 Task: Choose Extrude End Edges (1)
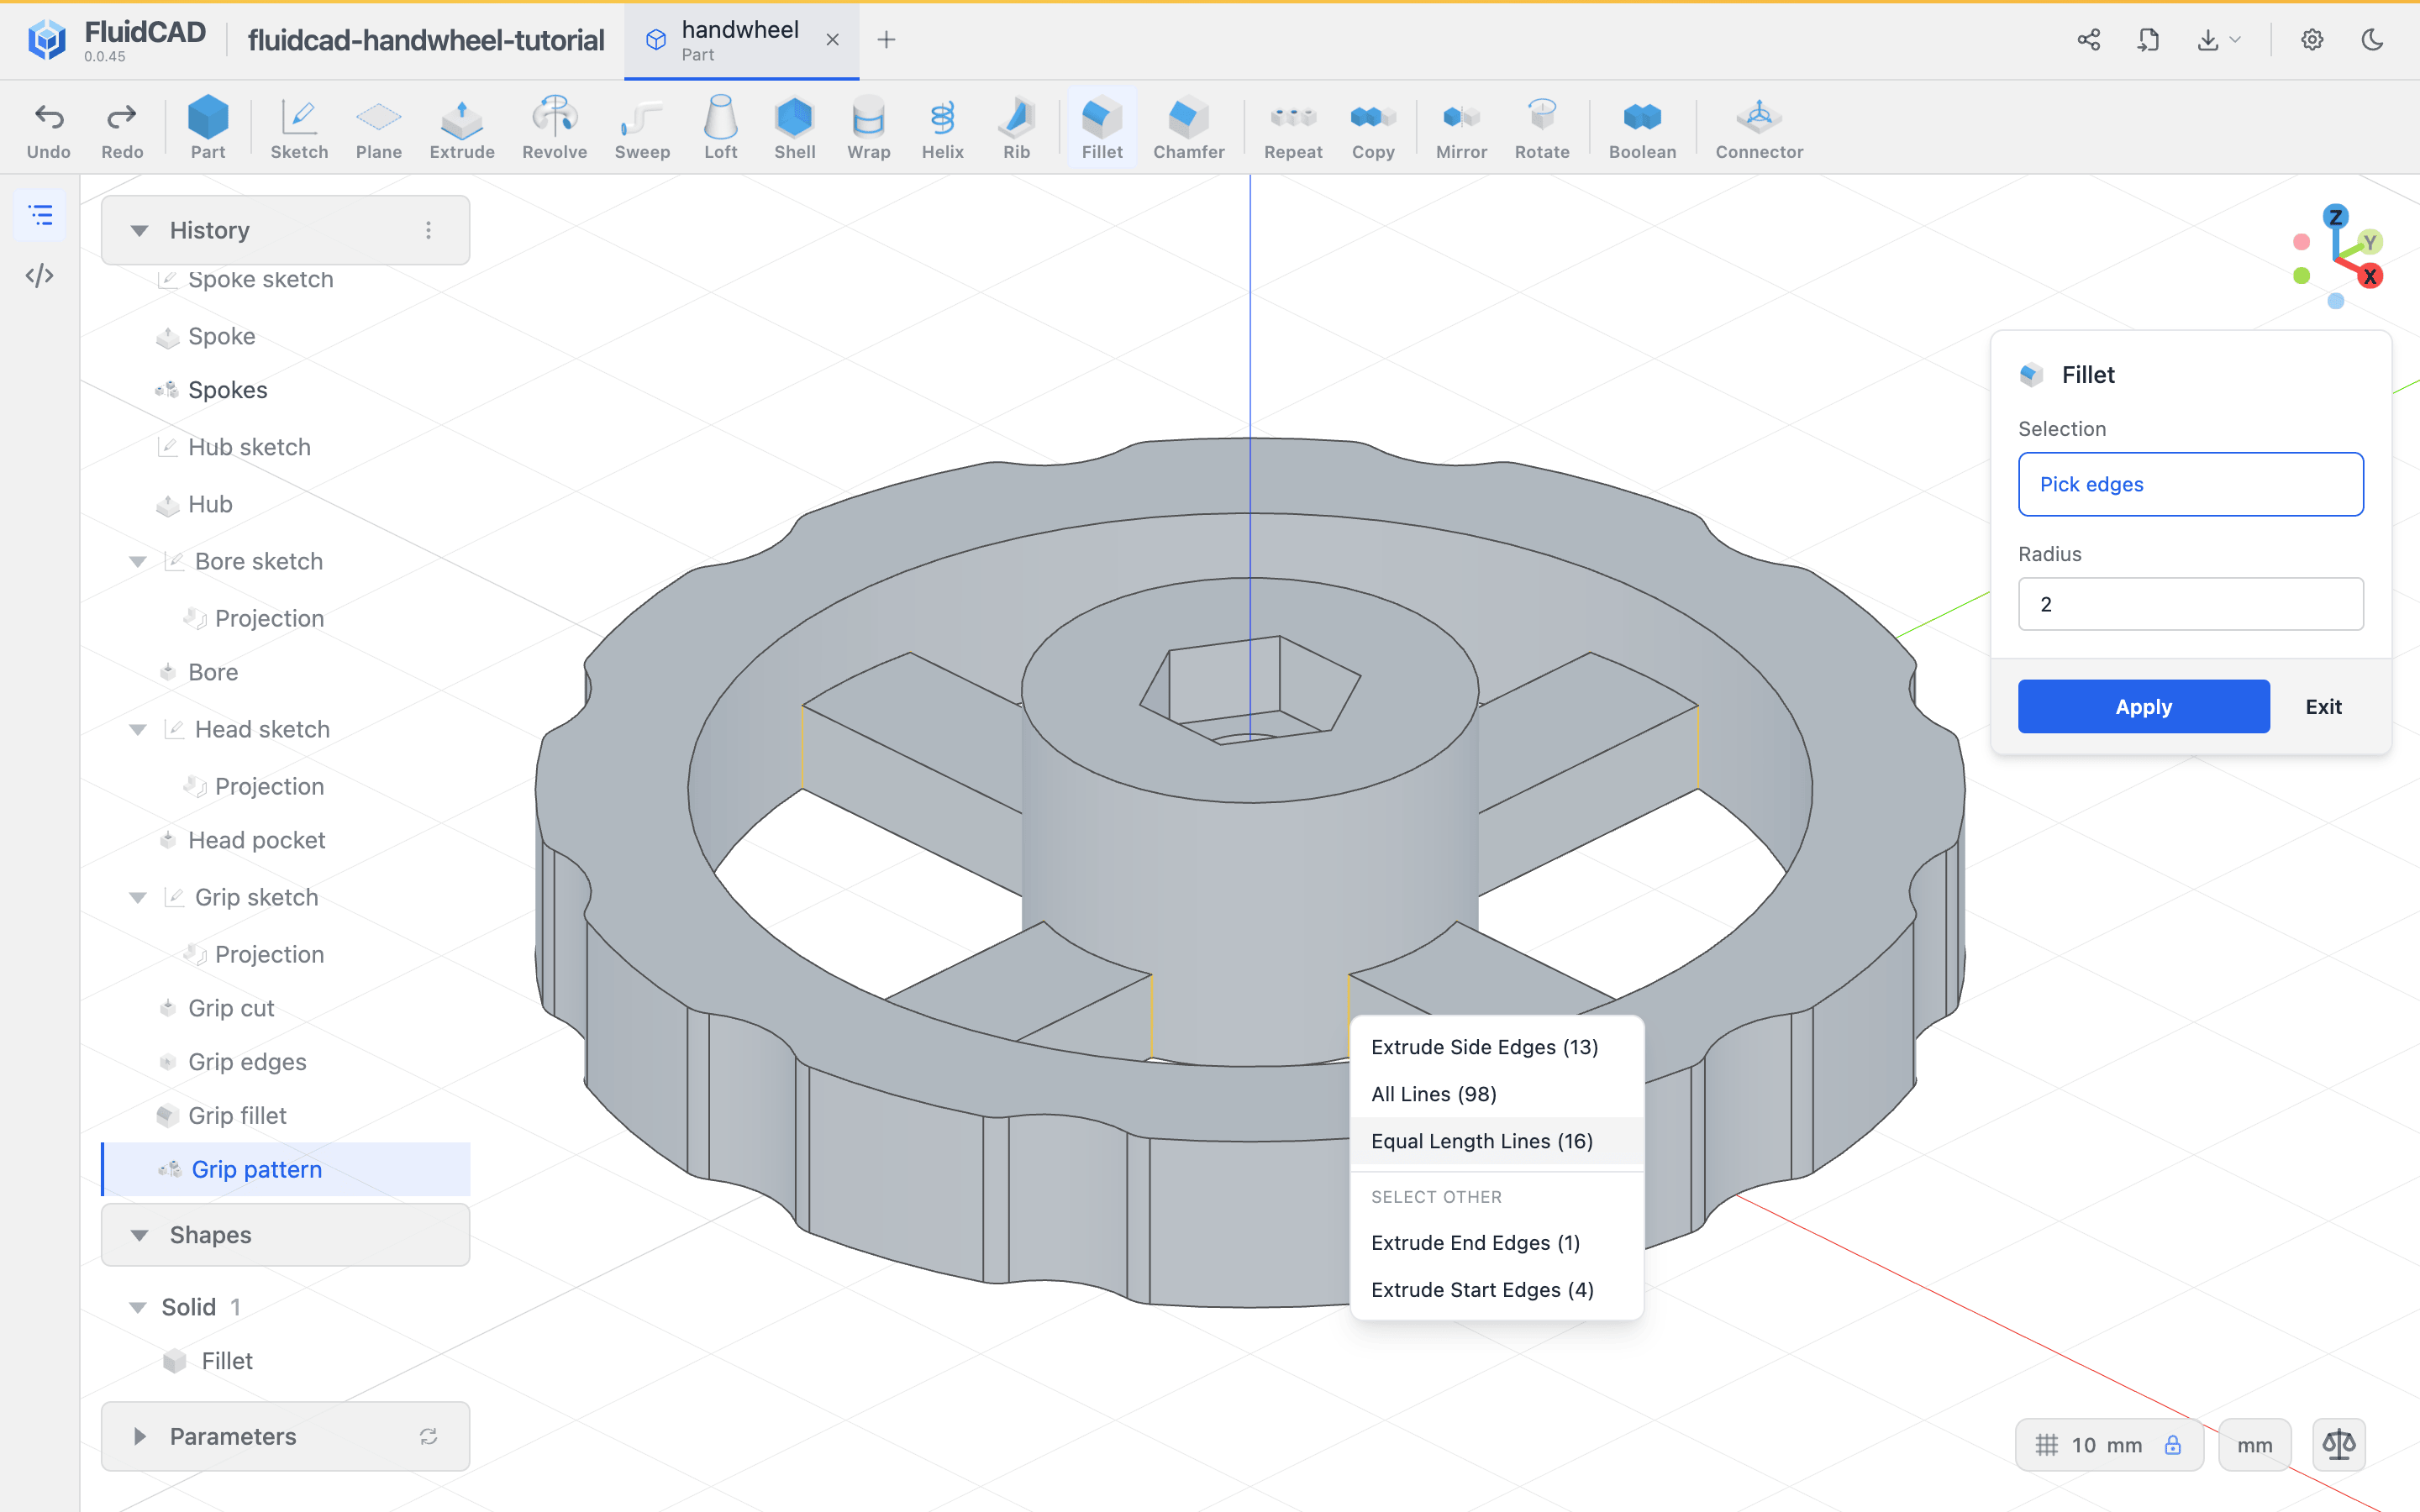pyautogui.click(x=1496, y=1242)
